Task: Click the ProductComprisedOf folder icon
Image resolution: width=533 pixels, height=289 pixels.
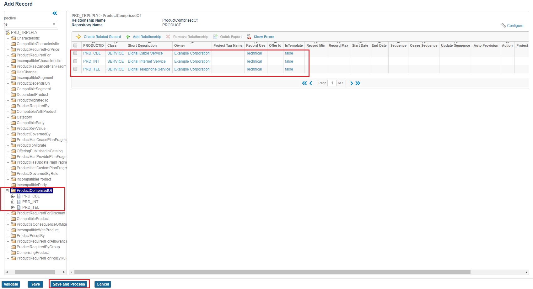Action: coord(13,191)
